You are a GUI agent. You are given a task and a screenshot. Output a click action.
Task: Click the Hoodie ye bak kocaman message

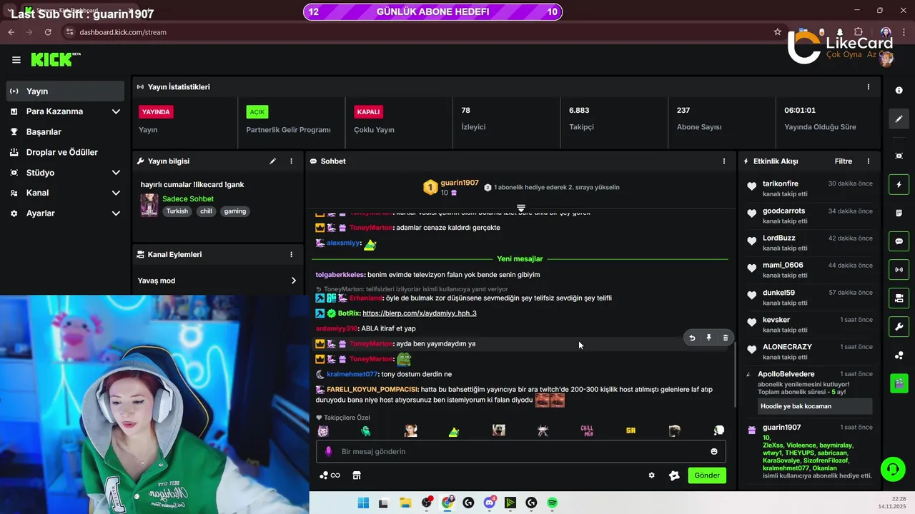pos(815,406)
